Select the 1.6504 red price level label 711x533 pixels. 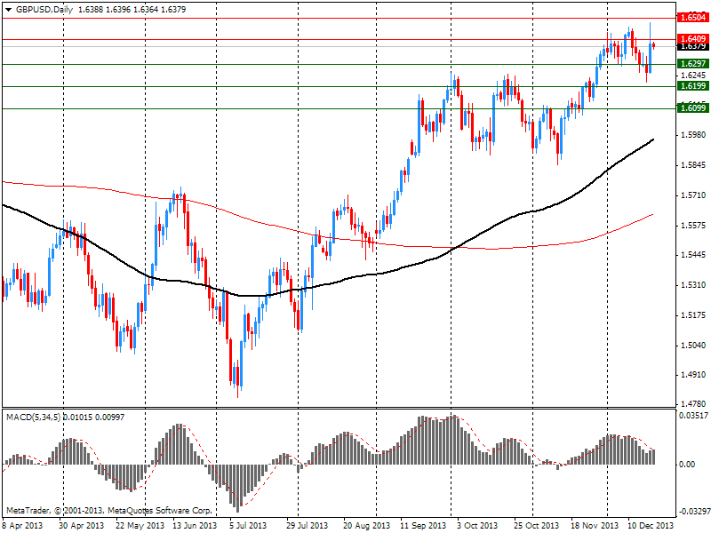(693, 18)
